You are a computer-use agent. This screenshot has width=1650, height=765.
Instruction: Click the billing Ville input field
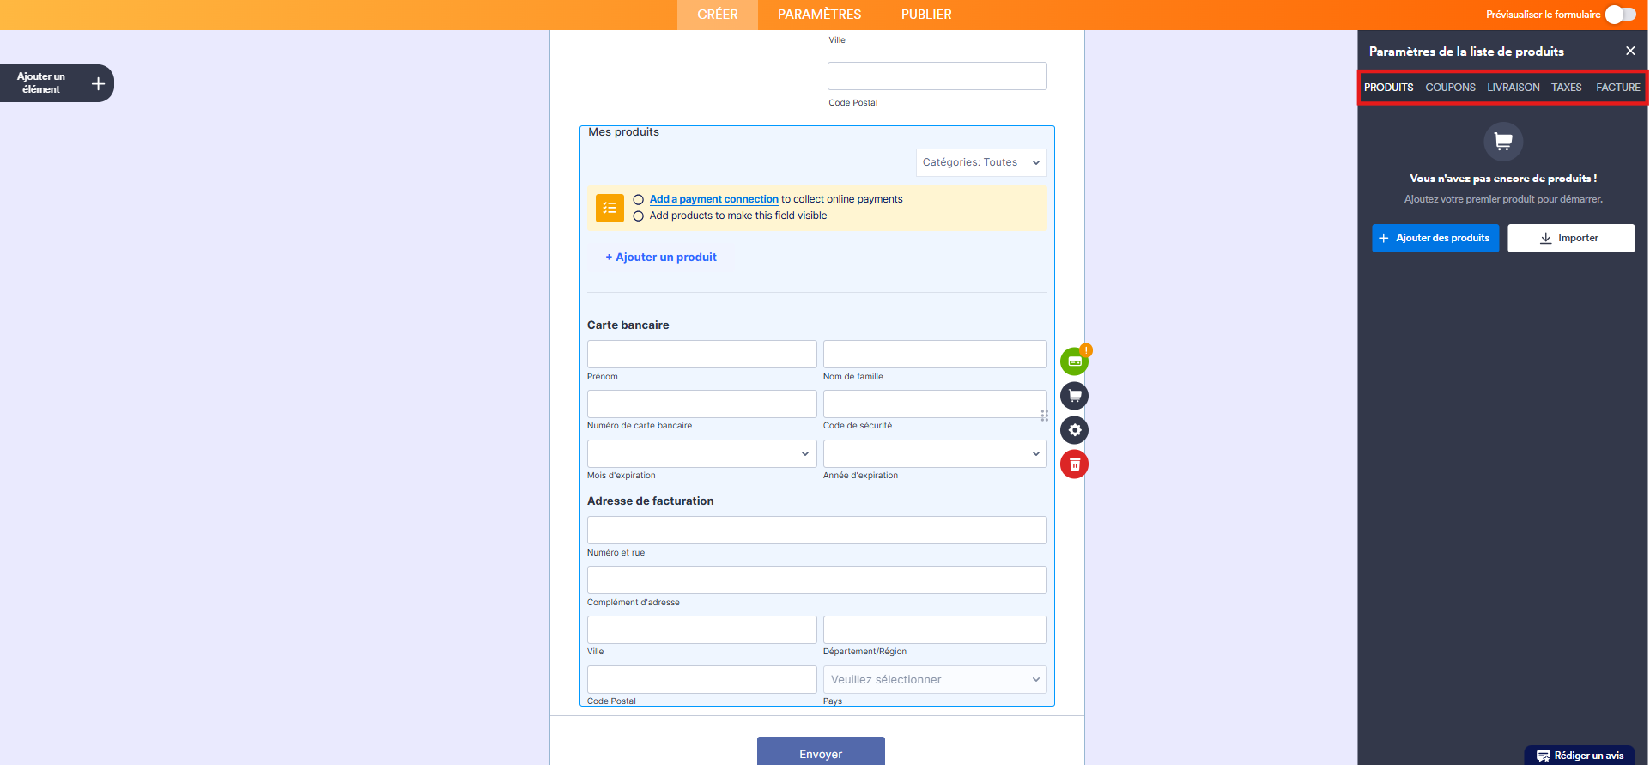(701, 629)
